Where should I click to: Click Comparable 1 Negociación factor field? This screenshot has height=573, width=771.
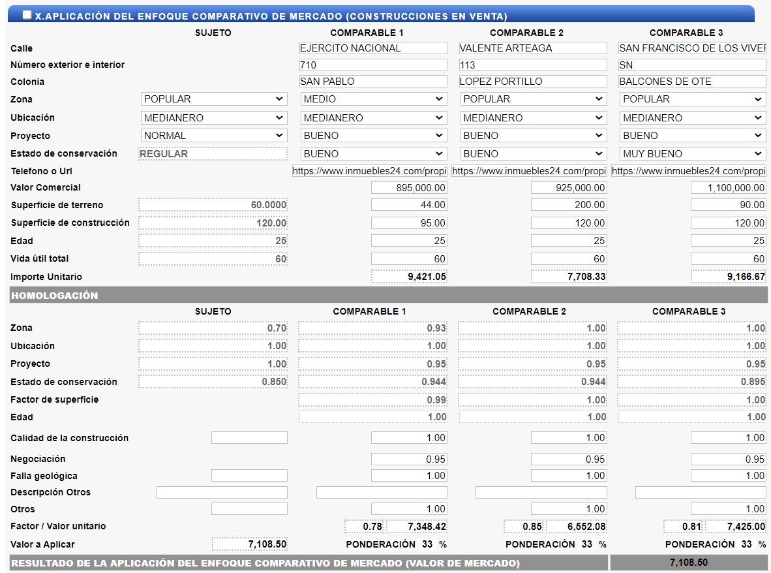[409, 459]
